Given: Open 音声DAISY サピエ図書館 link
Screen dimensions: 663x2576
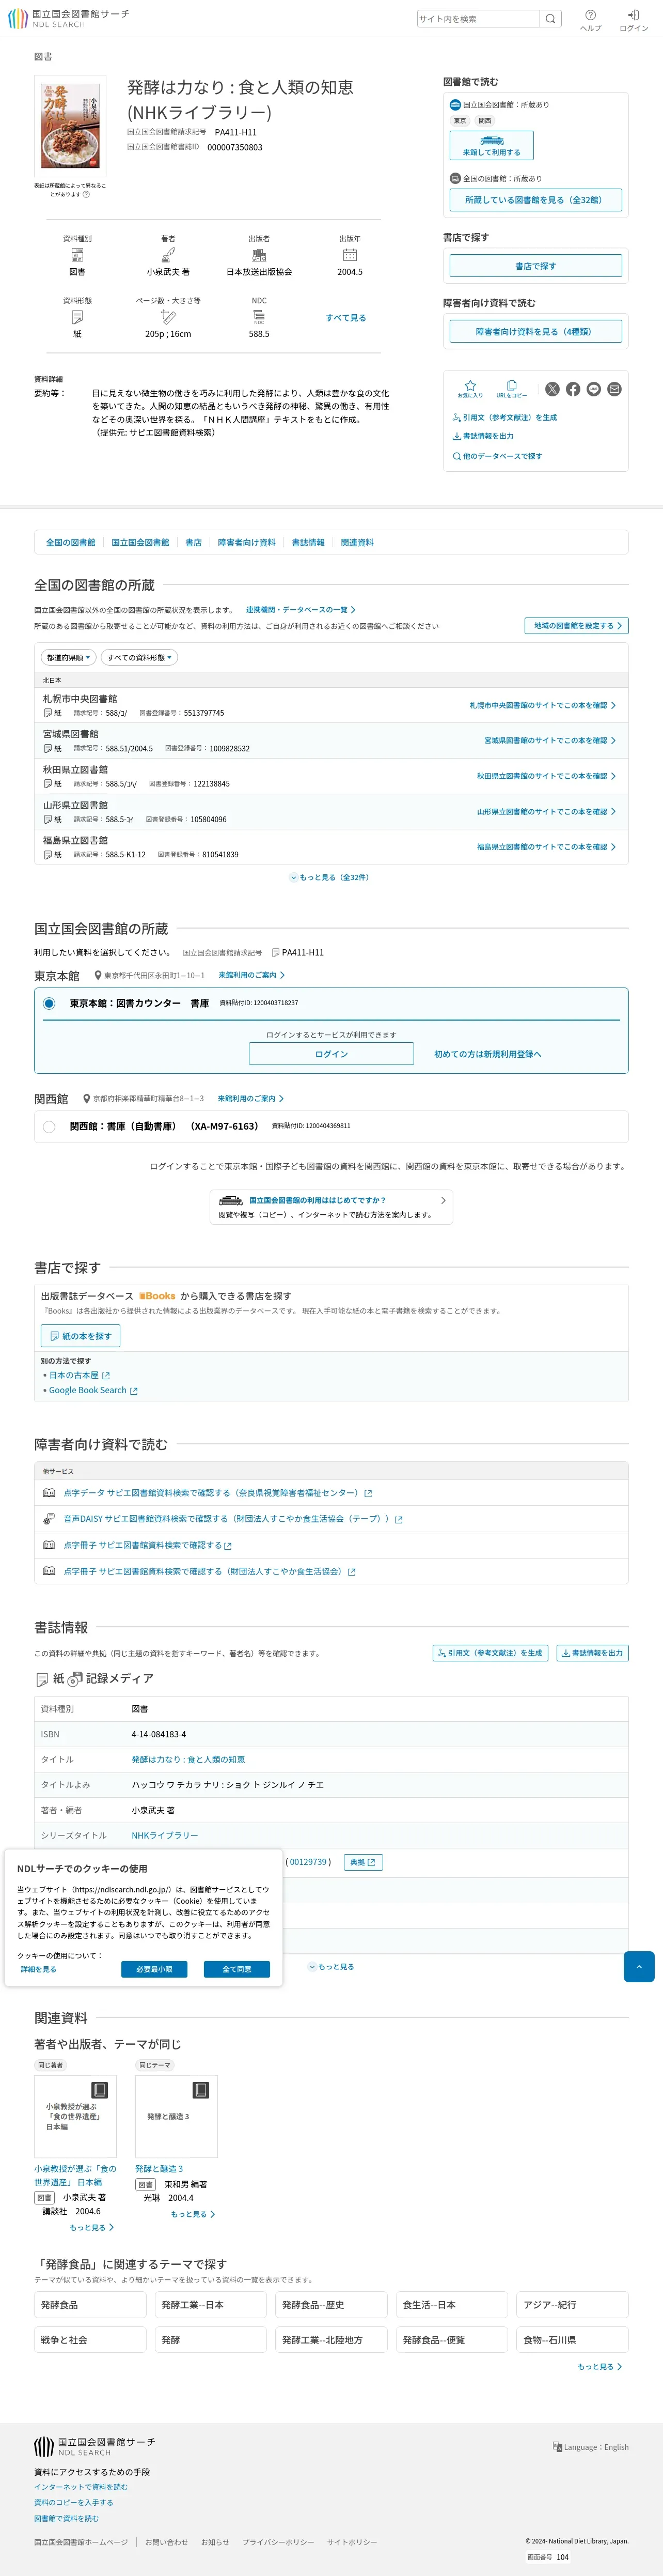Looking at the screenshot, I should tap(233, 1519).
